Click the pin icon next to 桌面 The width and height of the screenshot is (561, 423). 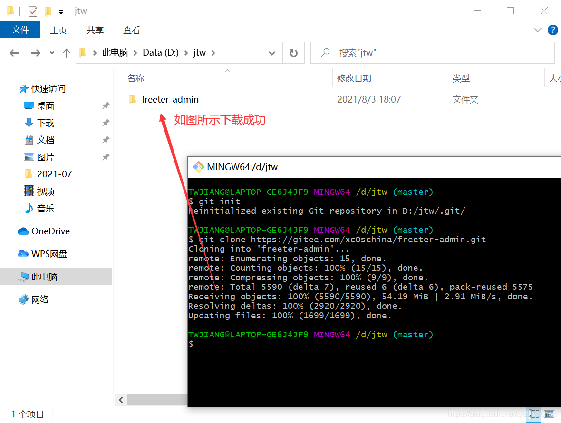click(x=106, y=106)
